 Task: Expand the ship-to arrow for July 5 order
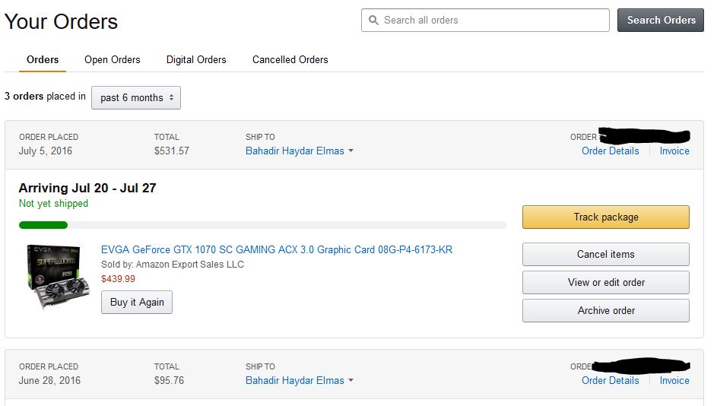[x=351, y=151]
